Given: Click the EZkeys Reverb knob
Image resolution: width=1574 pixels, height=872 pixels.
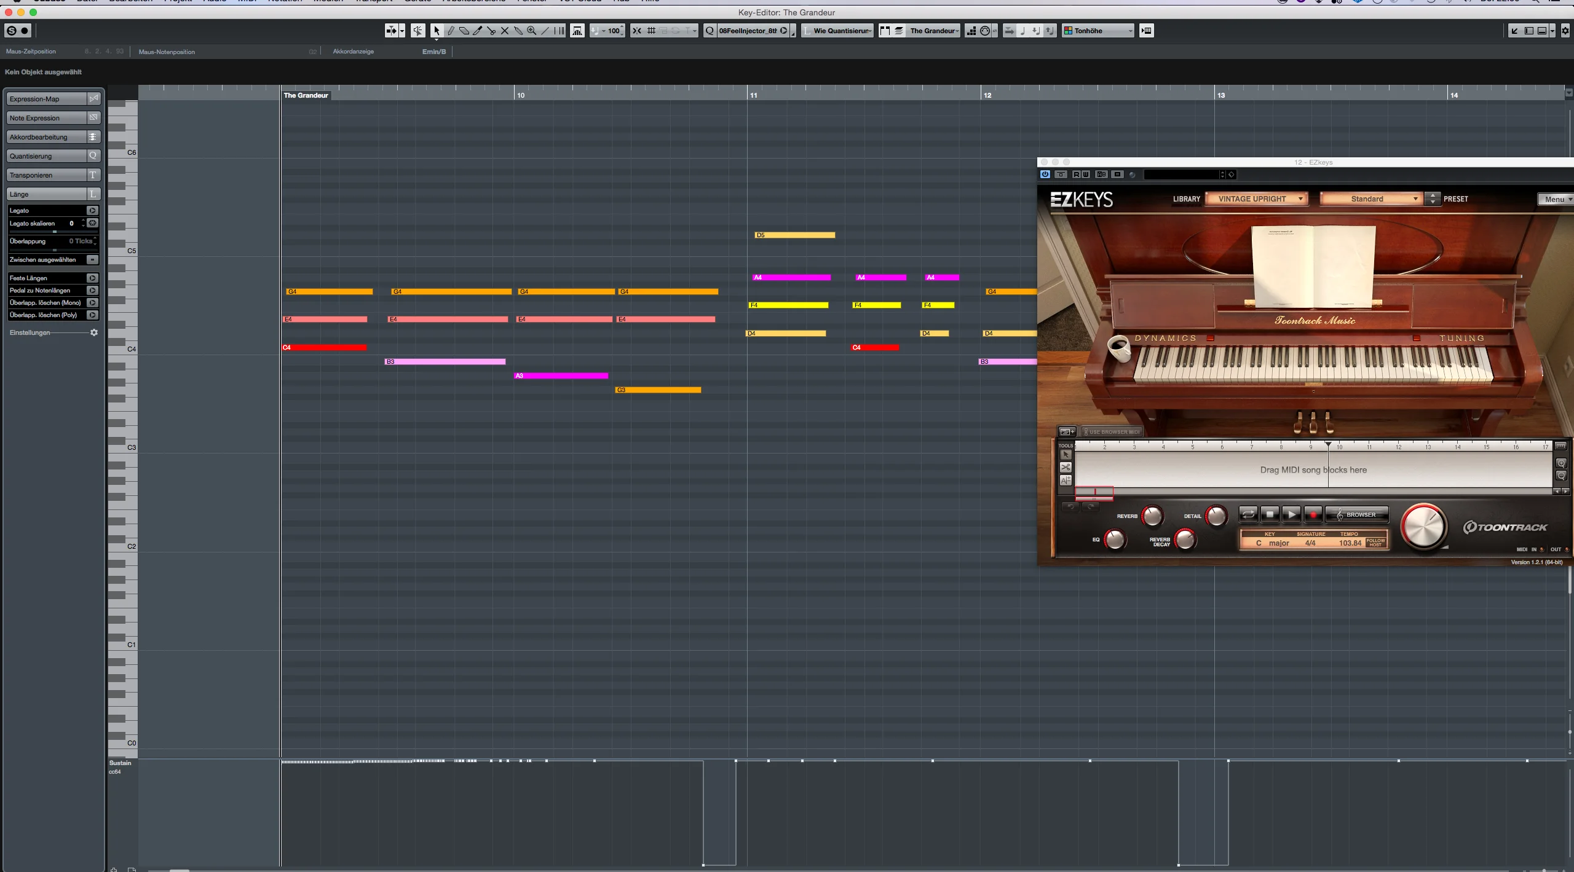Looking at the screenshot, I should coord(1153,516).
